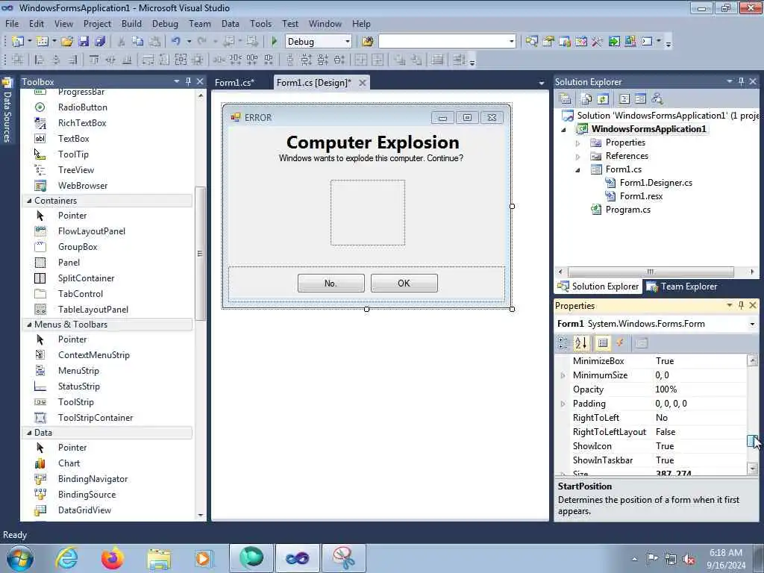The image size is (764, 573).
Task: Open Program.cs in Solution Explorer
Action: tap(627, 210)
